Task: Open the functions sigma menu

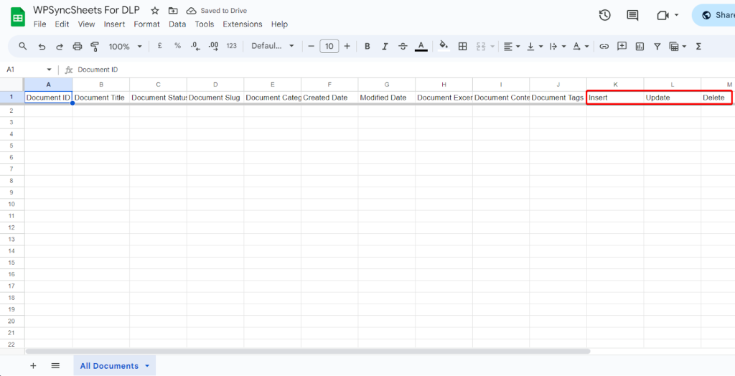Action: (x=698, y=46)
